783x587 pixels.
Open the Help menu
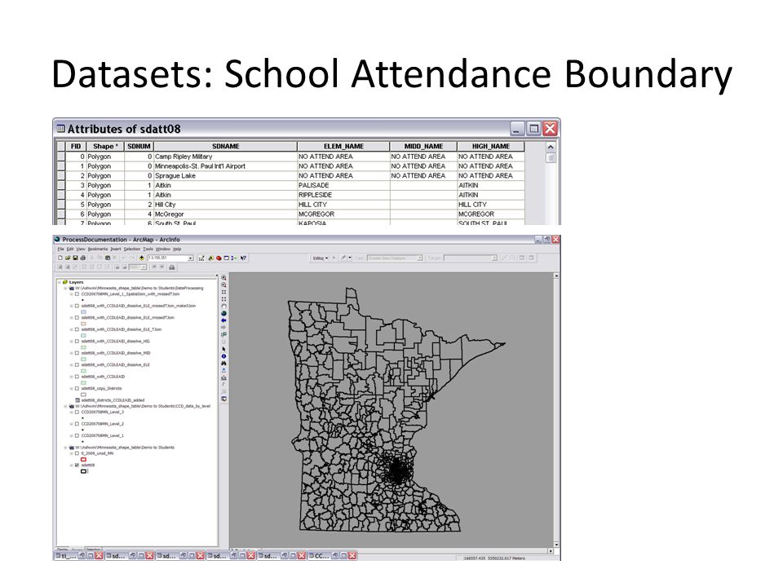coord(177,249)
